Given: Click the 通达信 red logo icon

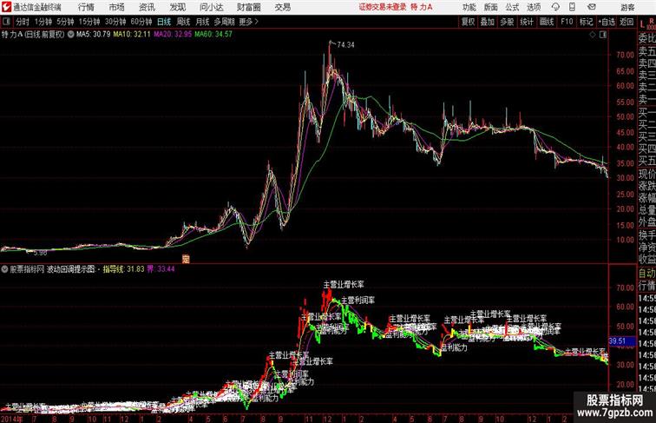Looking at the screenshot, I should (x=6, y=7).
